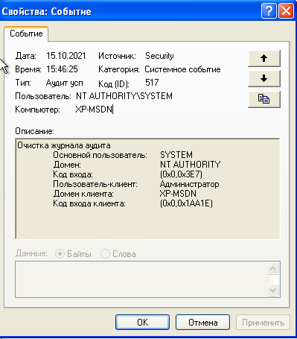297x339 pixels.
Task: Click the Данные: label
Action: click(31, 253)
